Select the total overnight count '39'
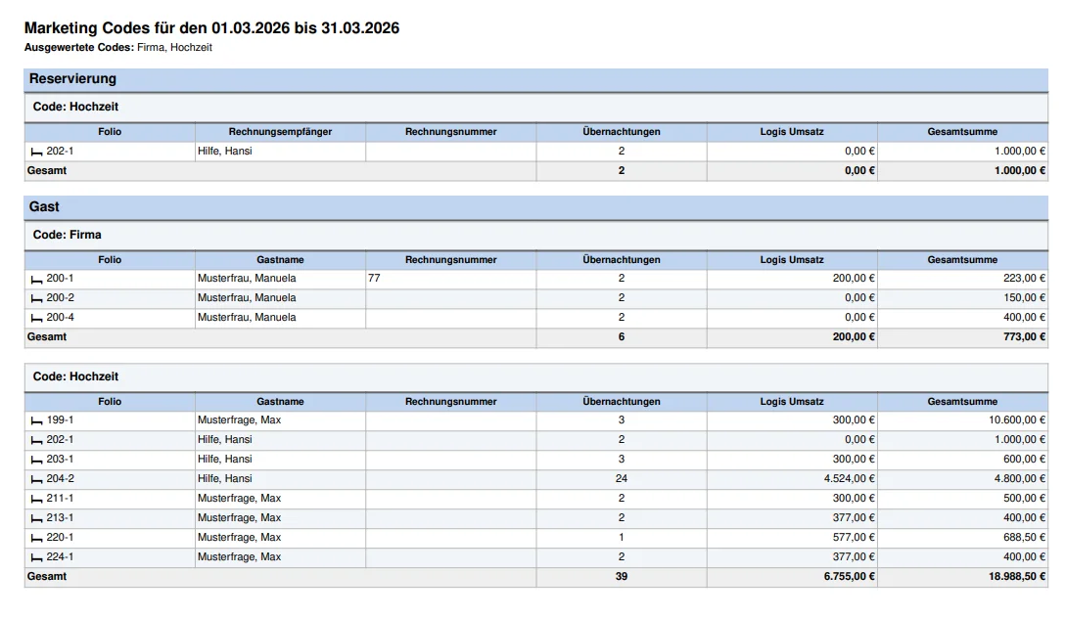 click(622, 577)
